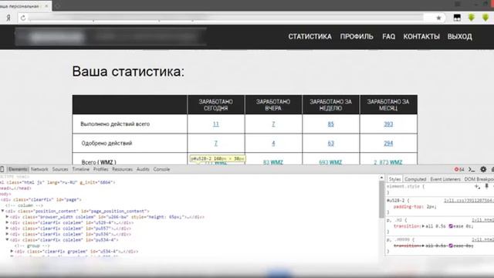The height and width of the screenshot is (278, 494).
Task: Open the Resources panel tab
Action: [122, 169]
